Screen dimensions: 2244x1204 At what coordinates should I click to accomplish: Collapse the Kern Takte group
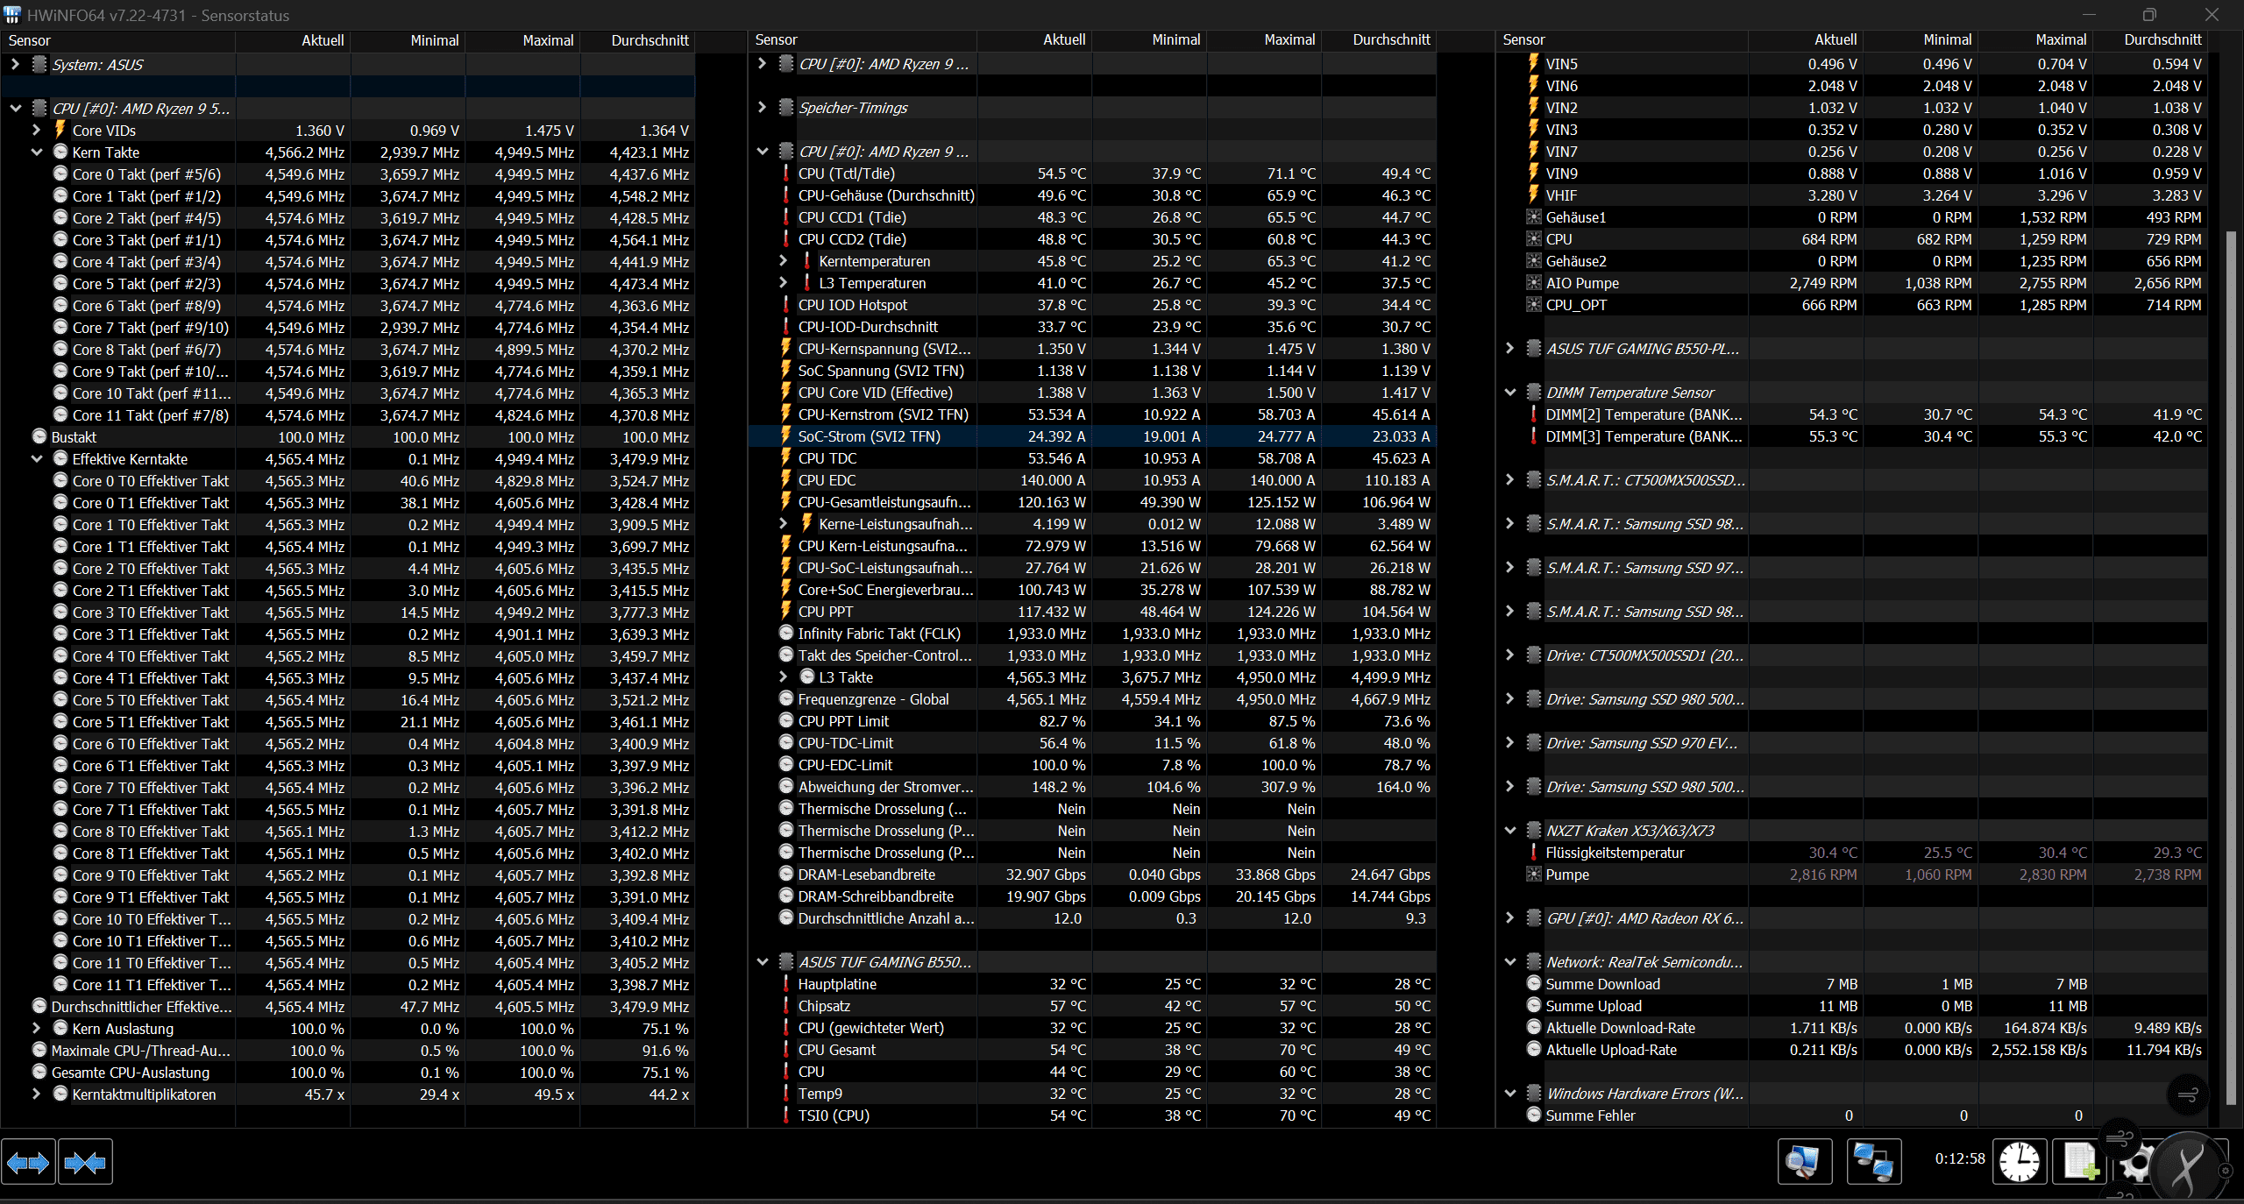point(37,152)
